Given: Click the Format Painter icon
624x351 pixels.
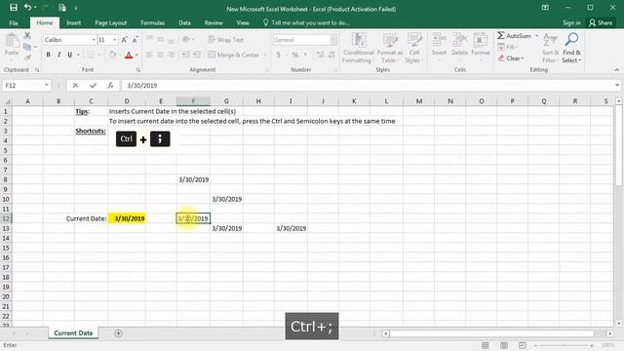Looking at the screenshot, I should pyautogui.click(x=27, y=58).
